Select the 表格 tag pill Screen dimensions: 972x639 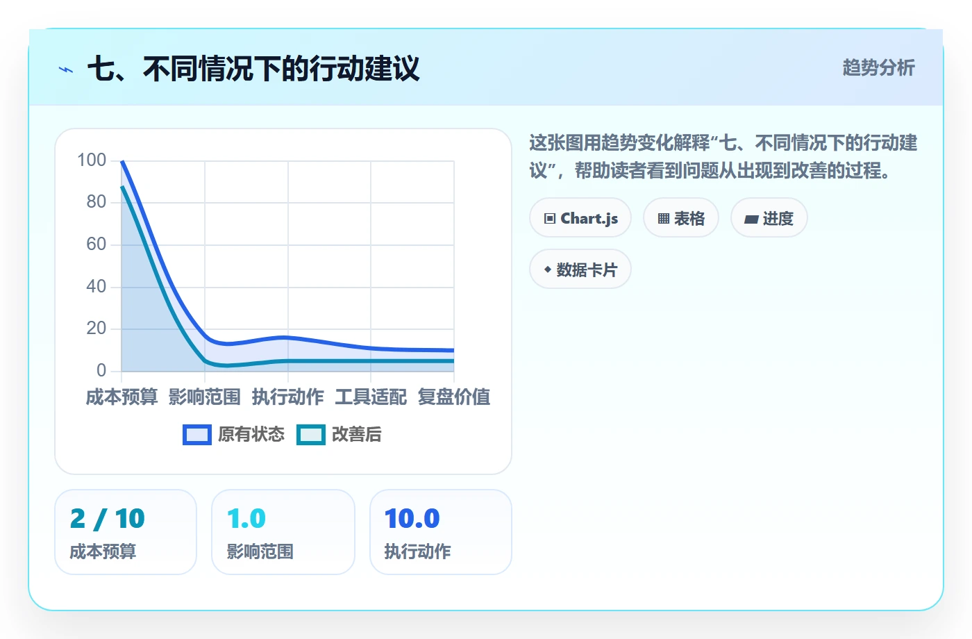point(681,218)
